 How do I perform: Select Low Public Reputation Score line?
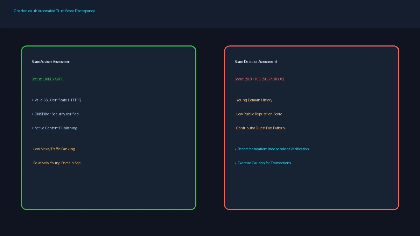[x=258, y=114]
